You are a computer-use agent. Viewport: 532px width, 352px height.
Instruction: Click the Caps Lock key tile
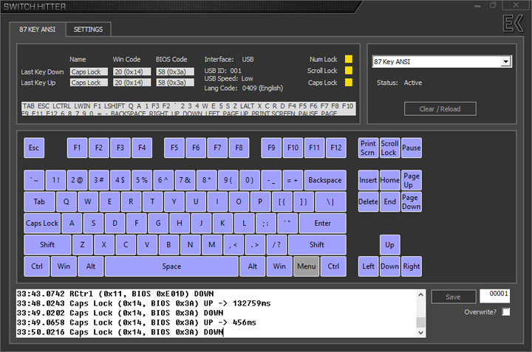(x=41, y=223)
